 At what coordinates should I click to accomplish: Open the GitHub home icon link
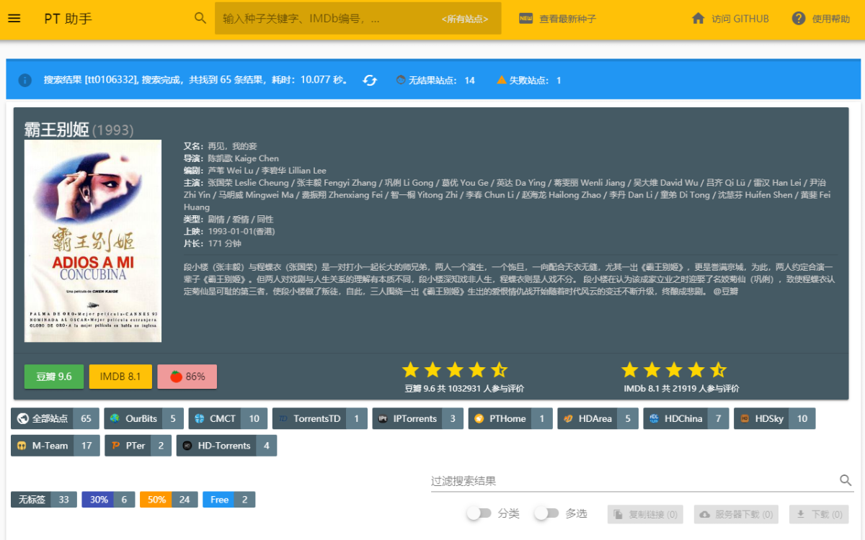point(698,19)
